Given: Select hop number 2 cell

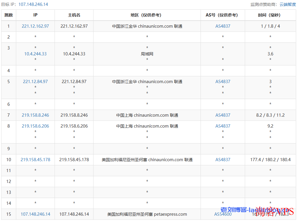Looking at the screenshot, I should pos(9,37).
